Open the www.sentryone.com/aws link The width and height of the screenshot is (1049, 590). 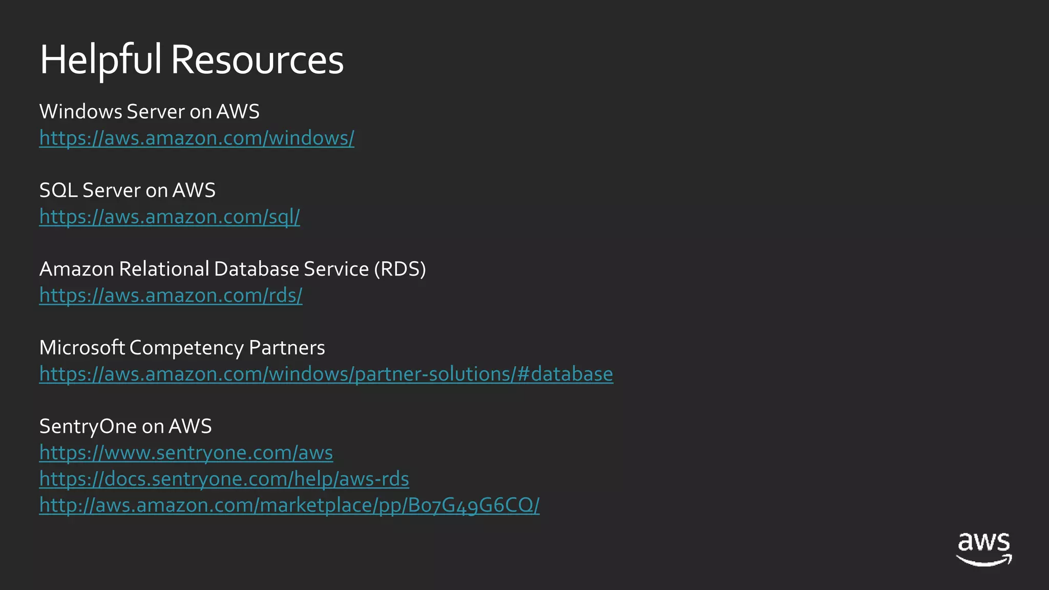tap(186, 453)
